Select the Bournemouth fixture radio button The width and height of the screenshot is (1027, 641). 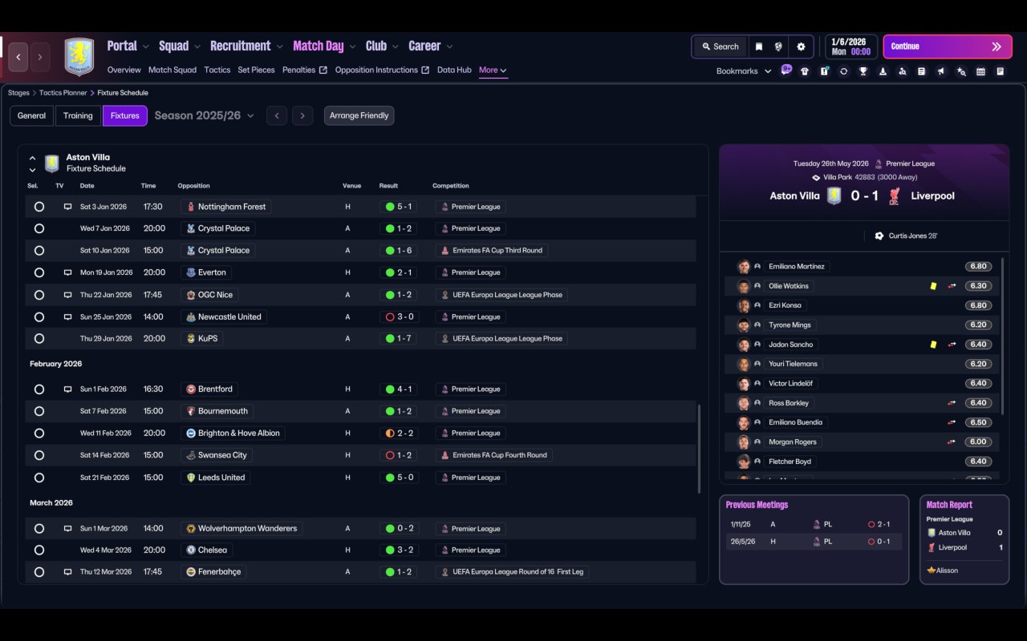39,411
